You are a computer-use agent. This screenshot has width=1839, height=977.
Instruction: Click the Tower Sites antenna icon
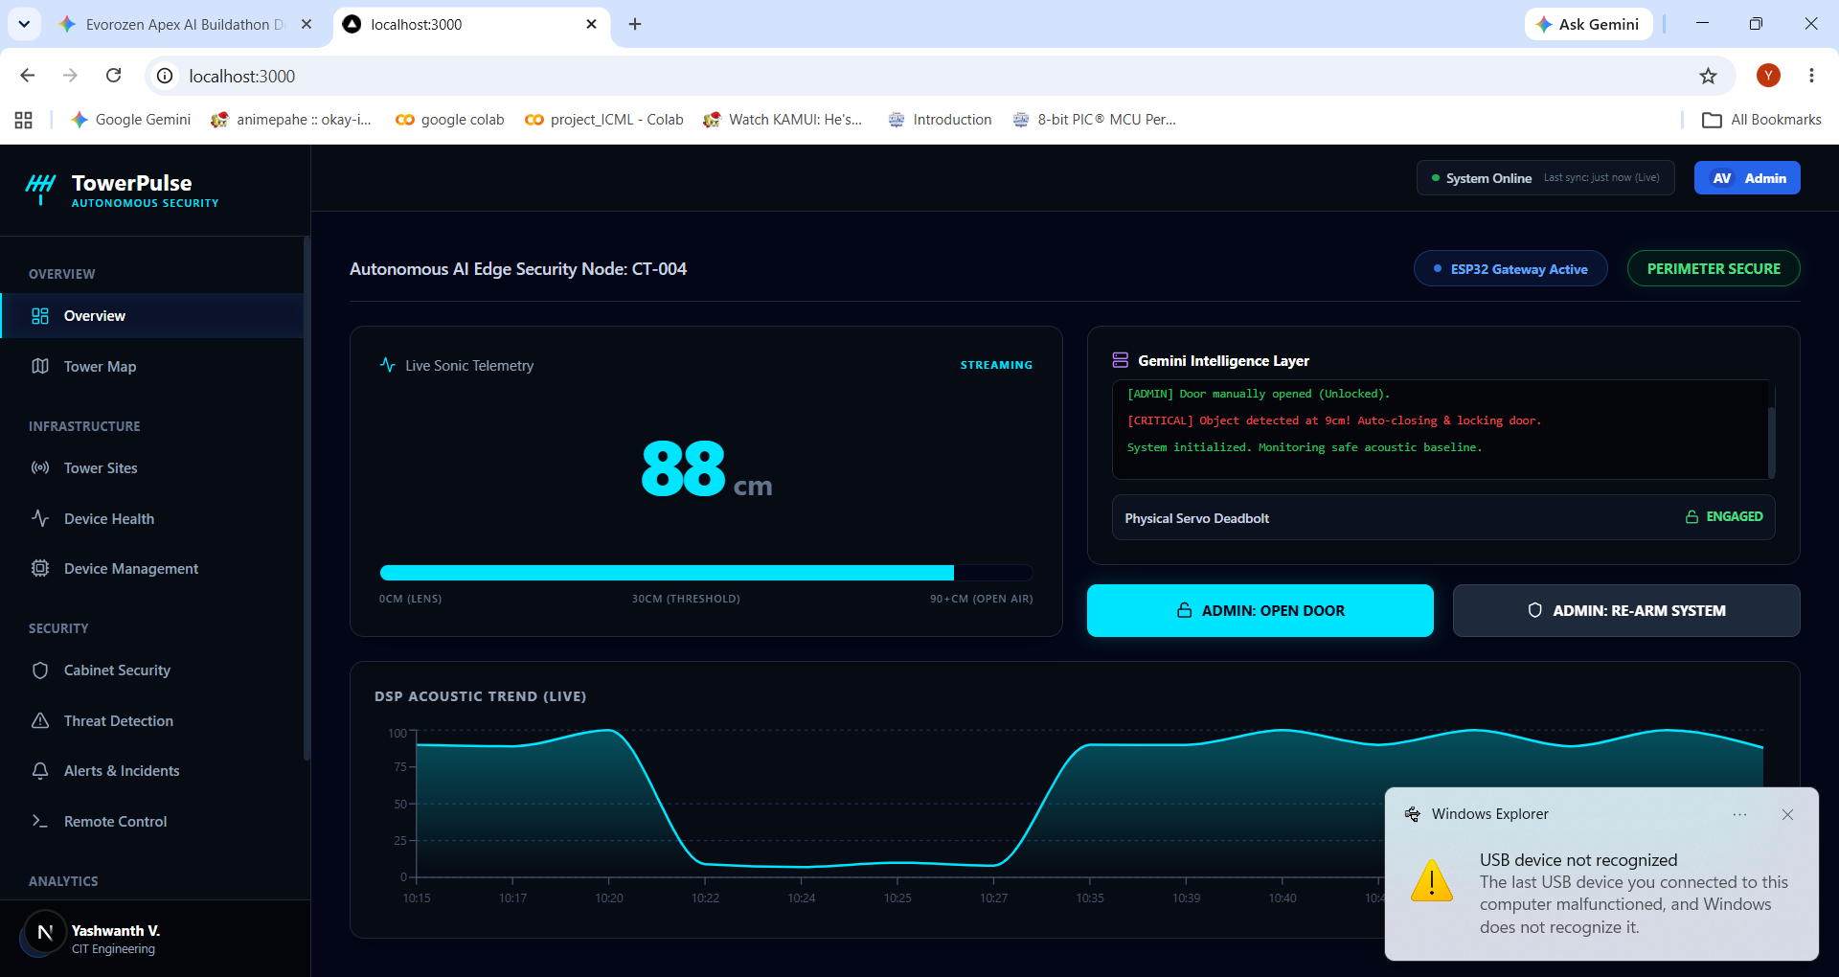(40, 468)
